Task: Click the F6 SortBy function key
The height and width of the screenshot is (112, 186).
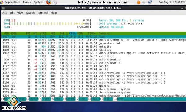Action: (x=69, y=99)
